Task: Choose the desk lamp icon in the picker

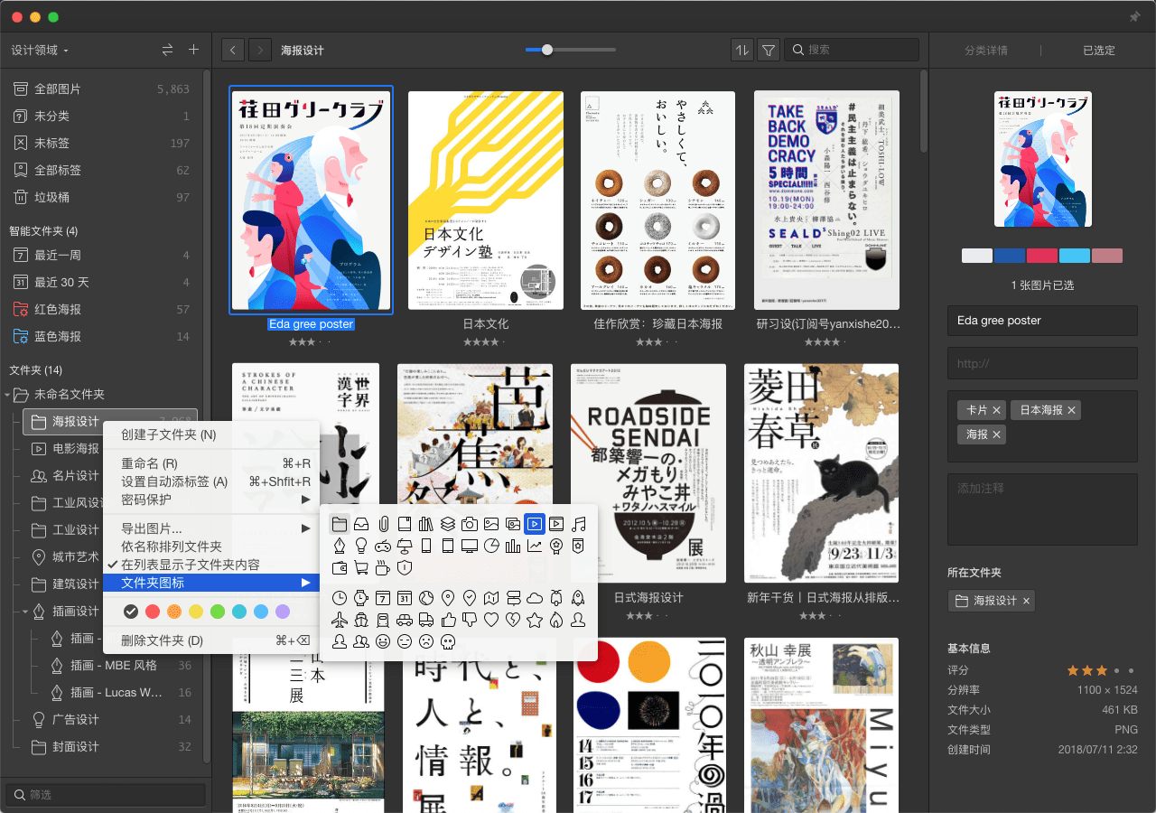Action: tap(405, 546)
